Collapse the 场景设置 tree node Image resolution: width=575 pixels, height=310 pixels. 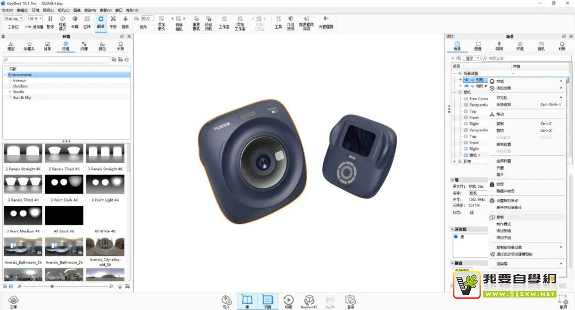coord(455,73)
